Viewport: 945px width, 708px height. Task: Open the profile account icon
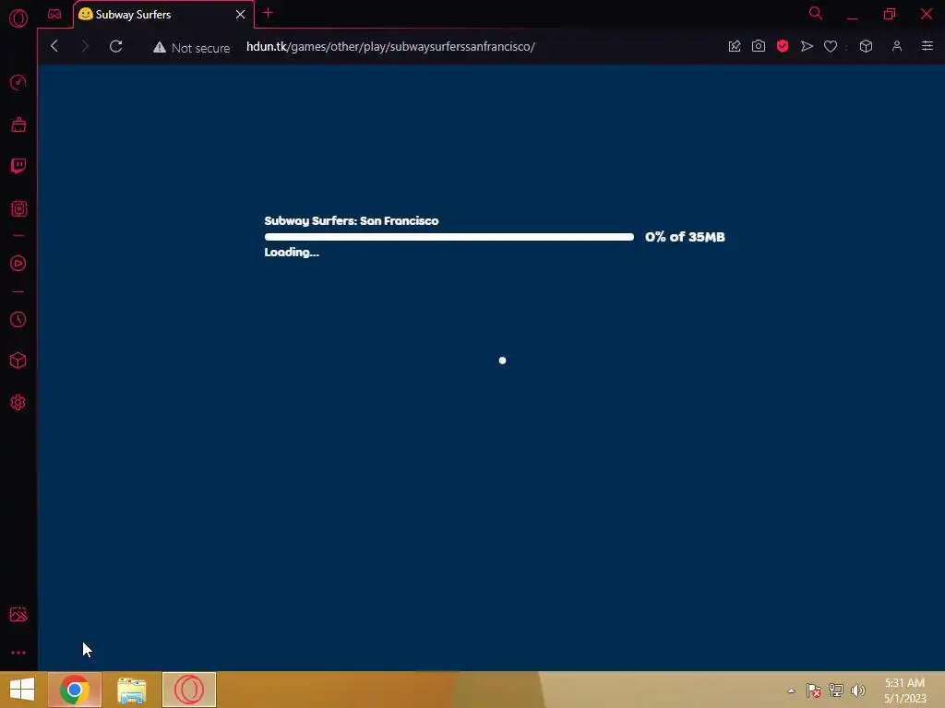[x=897, y=46]
